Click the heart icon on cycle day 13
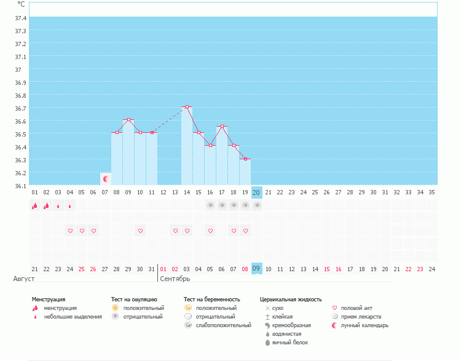The width and height of the screenshot is (461, 361). tap(175, 231)
